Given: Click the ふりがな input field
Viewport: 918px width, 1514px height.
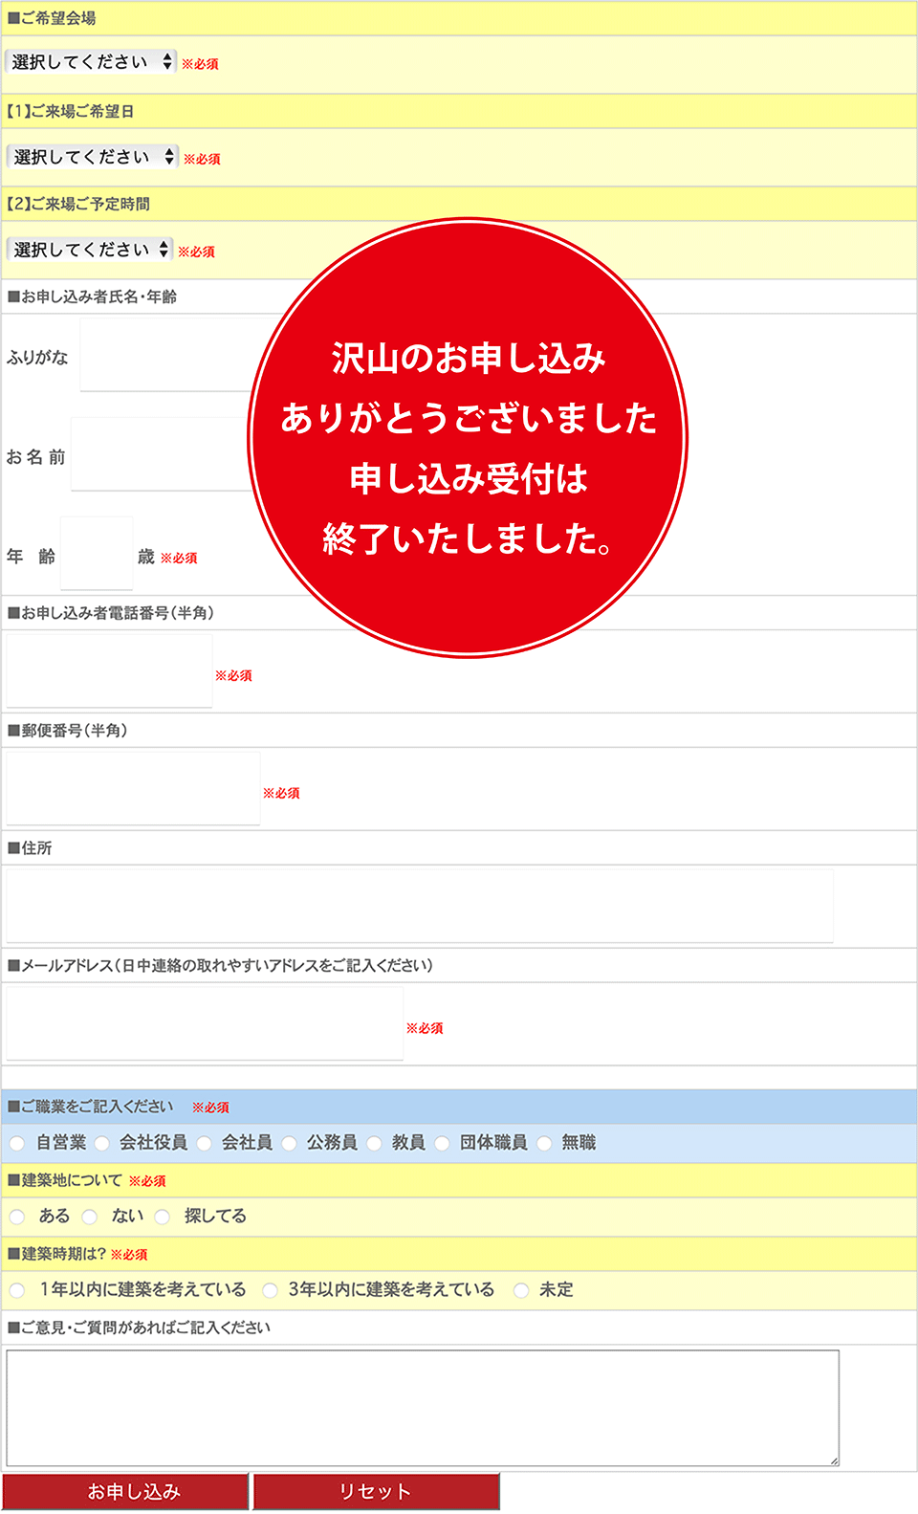Looking at the screenshot, I should point(167,355).
